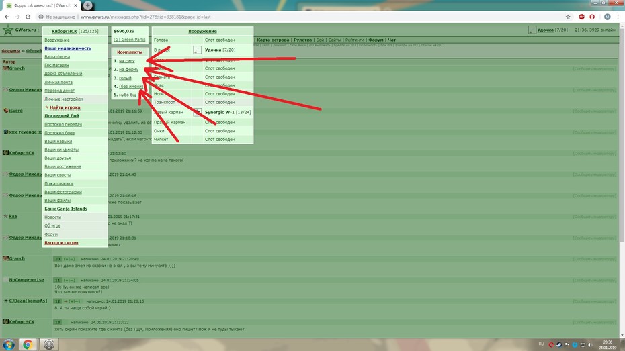Image resolution: width=625 pixels, height=351 pixels.
Task: Click the $696,029 money amount
Action: point(124,31)
